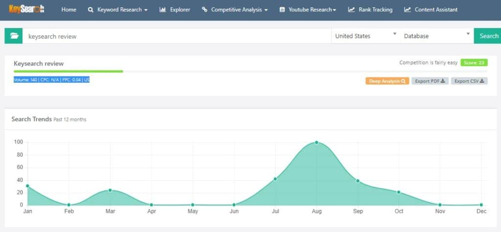
Task: Click the Jul data point on chart
Action: (x=275, y=179)
